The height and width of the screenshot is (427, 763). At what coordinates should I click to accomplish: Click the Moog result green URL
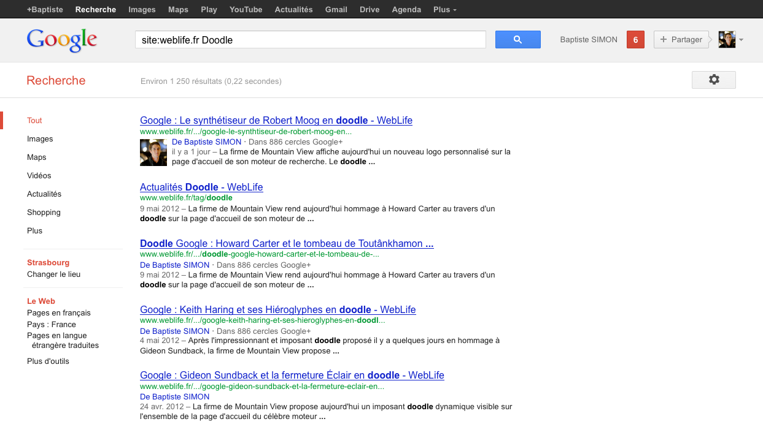pyautogui.click(x=246, y=132)
